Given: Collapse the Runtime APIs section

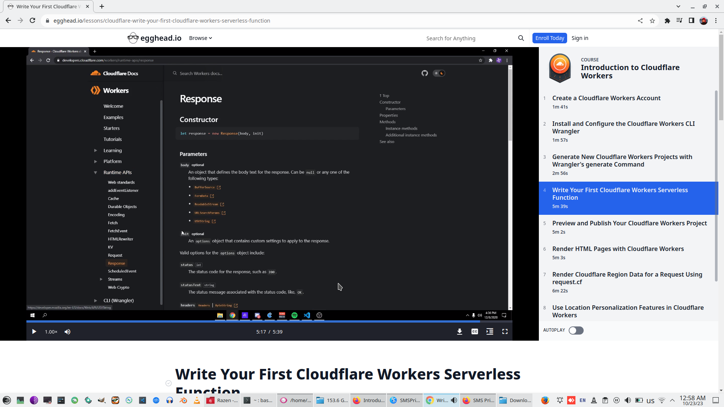Looking at the screenshot, I should click(96, 172).
